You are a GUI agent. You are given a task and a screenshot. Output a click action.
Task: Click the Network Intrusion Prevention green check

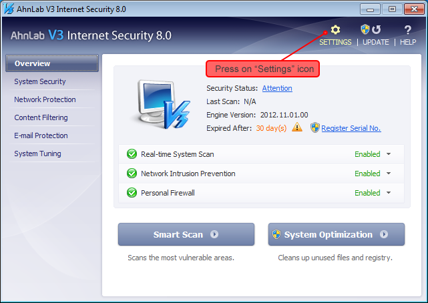pos(132,174)
